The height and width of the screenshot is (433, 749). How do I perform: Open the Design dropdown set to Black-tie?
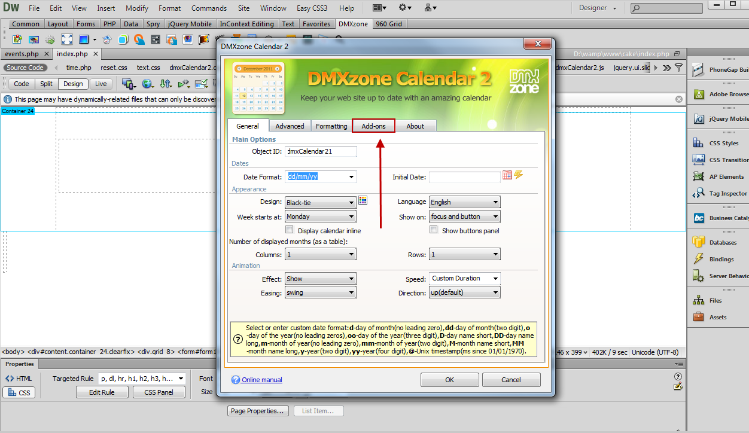[x=321, y=202]
